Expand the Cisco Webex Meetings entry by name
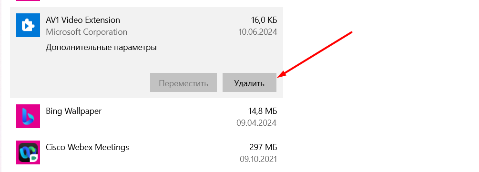This screenshot has height=172, width=479. point(87,147)
